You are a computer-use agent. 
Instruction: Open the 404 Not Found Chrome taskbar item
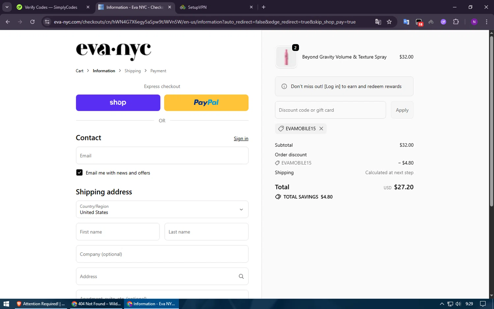[x=96, y=304]
